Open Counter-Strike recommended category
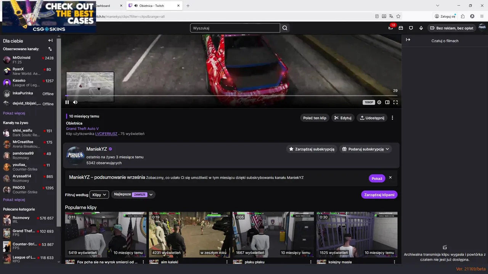 (28, 246)
